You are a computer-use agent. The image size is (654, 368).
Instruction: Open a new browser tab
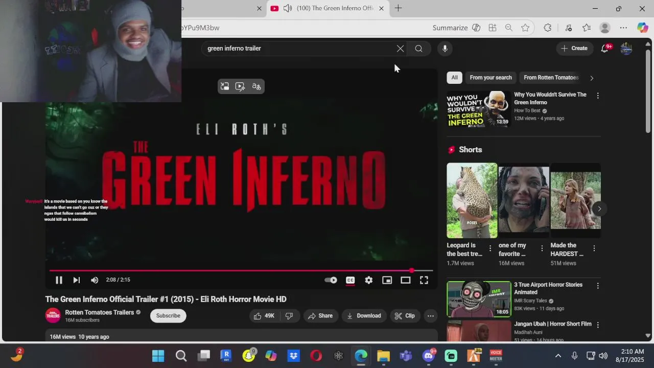(x=398, y=8)
